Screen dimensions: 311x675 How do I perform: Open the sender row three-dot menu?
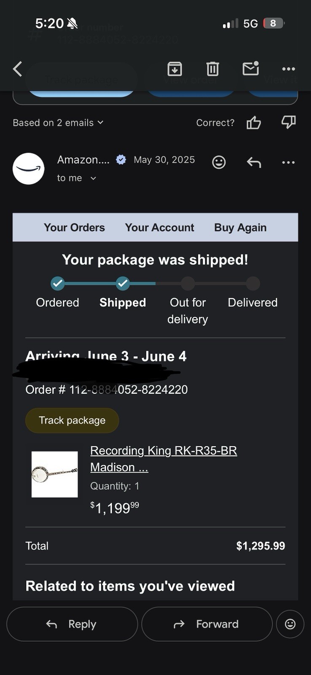(x=289, y=162)
